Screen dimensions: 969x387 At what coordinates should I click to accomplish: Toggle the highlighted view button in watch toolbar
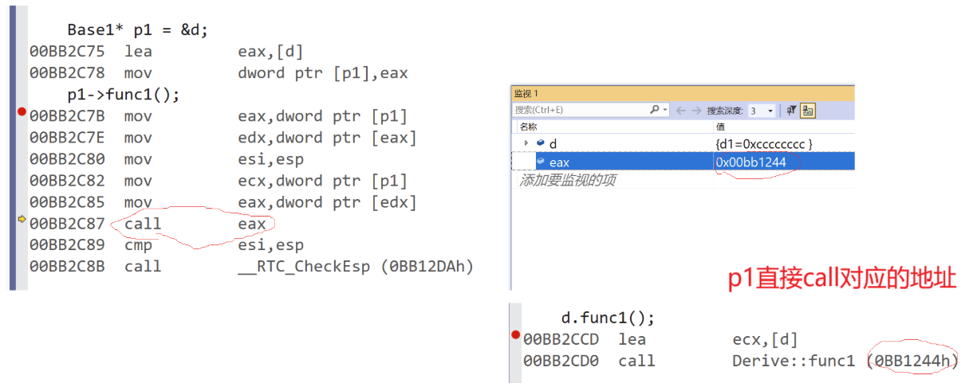click(807, 111)
